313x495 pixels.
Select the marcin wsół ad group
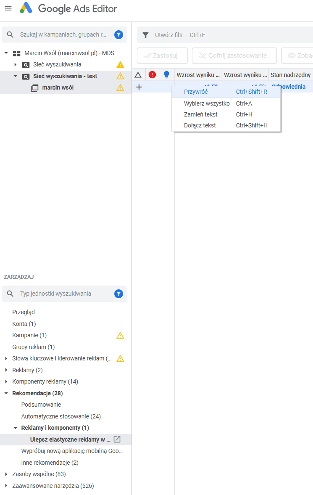point(58,88)
